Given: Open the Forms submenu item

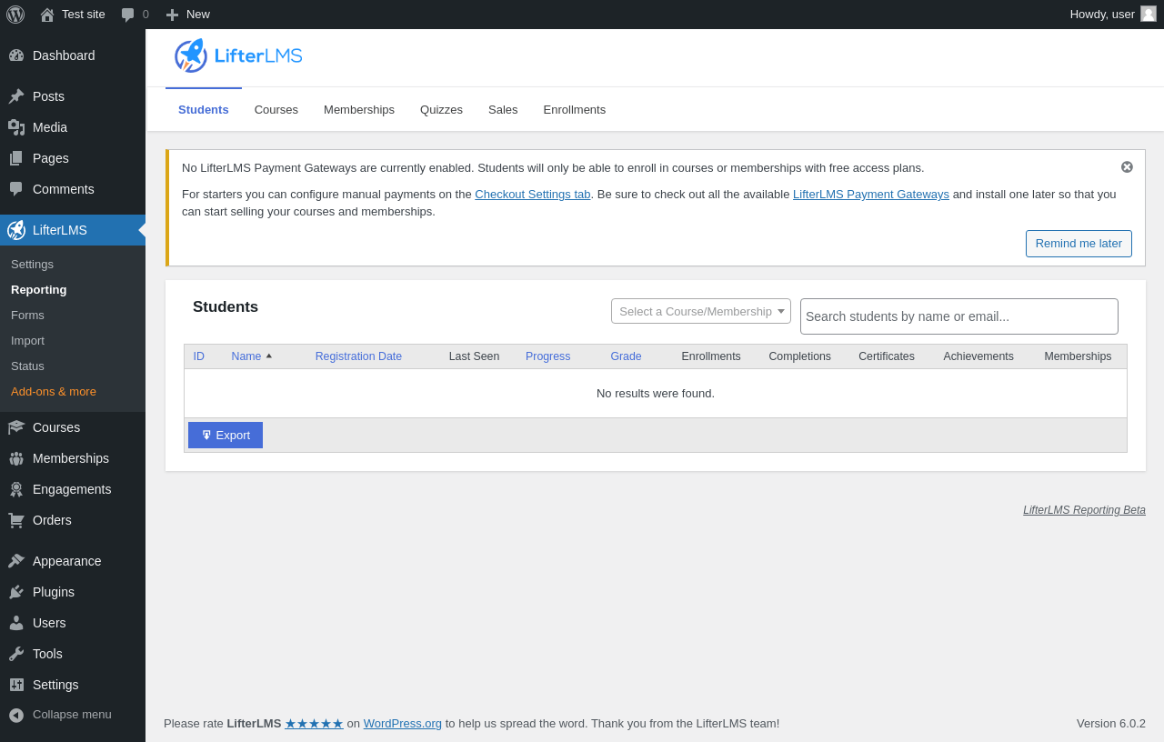Looking at the screenshot, I should (27, 316).
